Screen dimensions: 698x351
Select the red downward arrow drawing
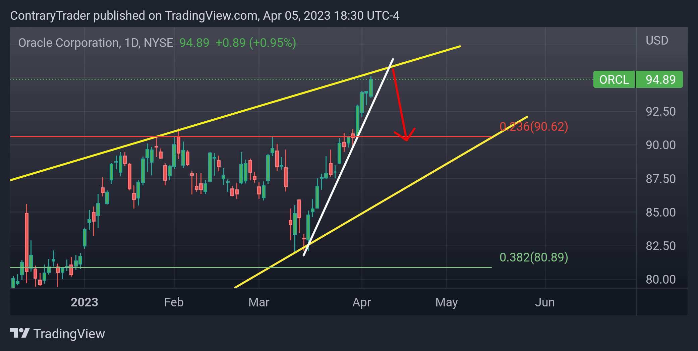[x=399, y=104]
